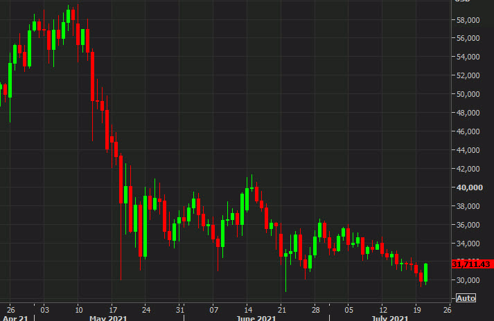Click the bold 40,000 price label

point(470,187)
